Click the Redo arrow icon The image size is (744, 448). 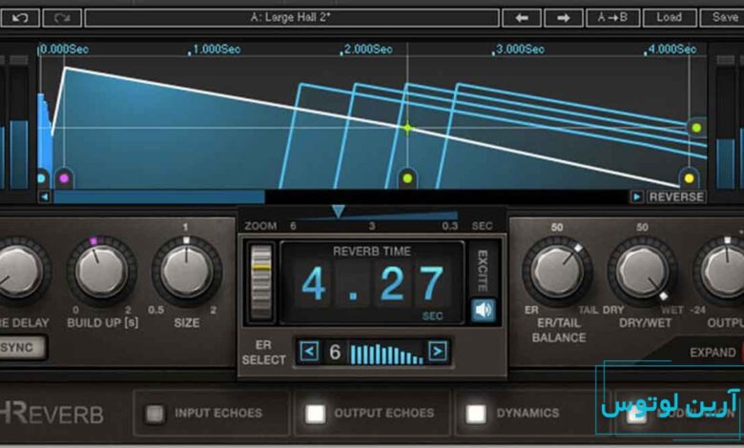pos(62,17)
